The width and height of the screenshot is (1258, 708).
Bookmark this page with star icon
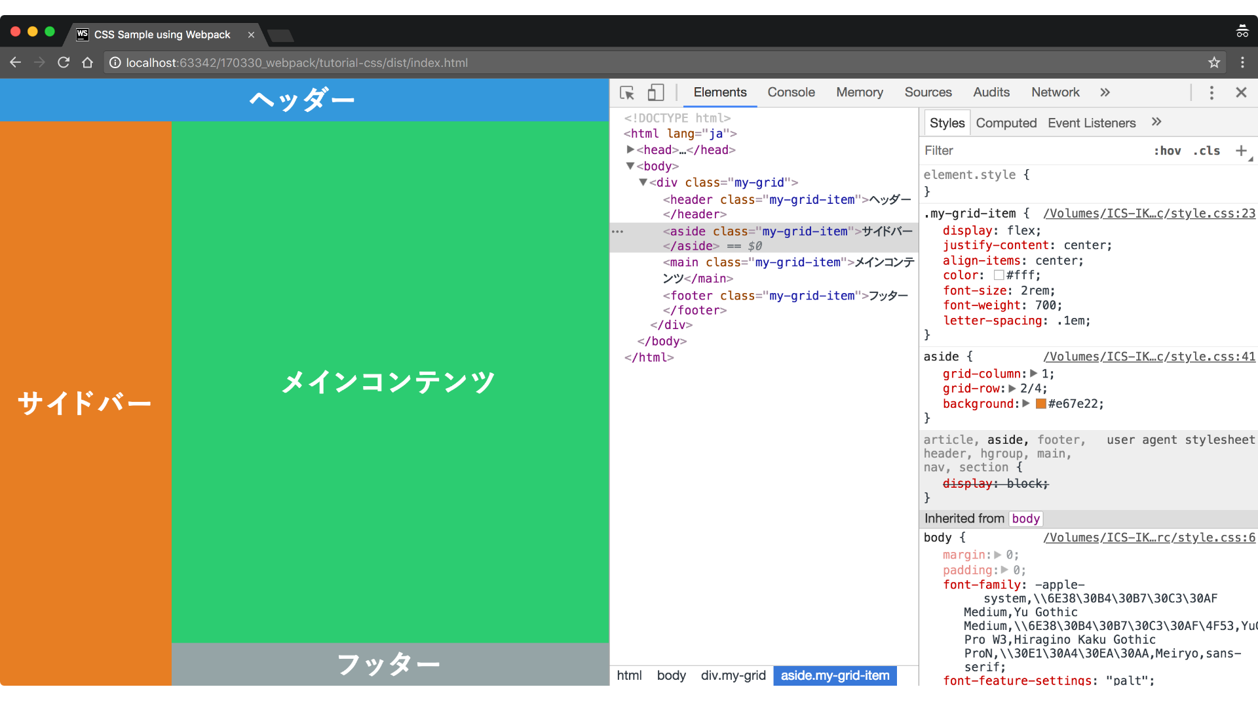click(1213, 62)
